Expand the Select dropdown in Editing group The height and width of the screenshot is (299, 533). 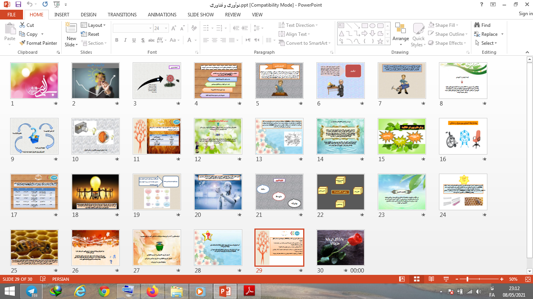[486, 43]
